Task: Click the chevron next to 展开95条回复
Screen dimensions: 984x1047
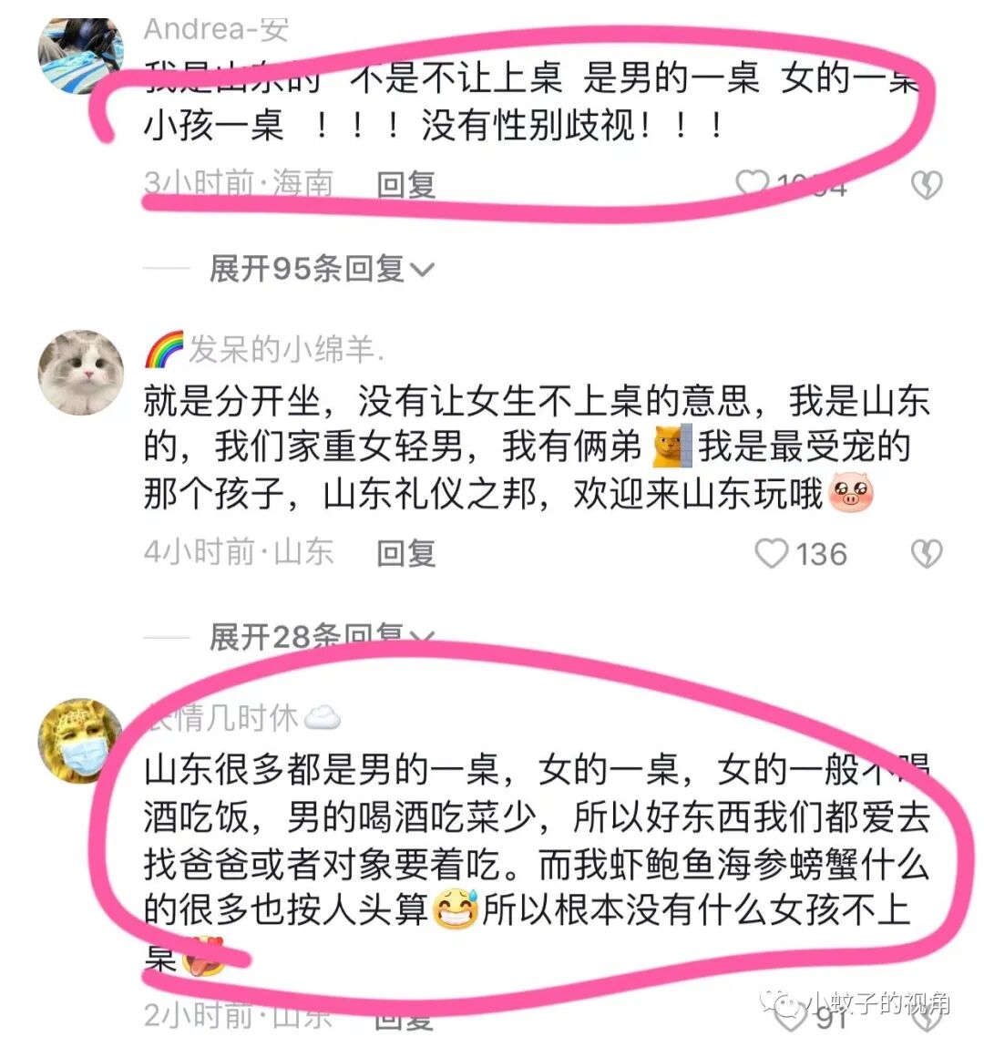Action: pos(422,271)
